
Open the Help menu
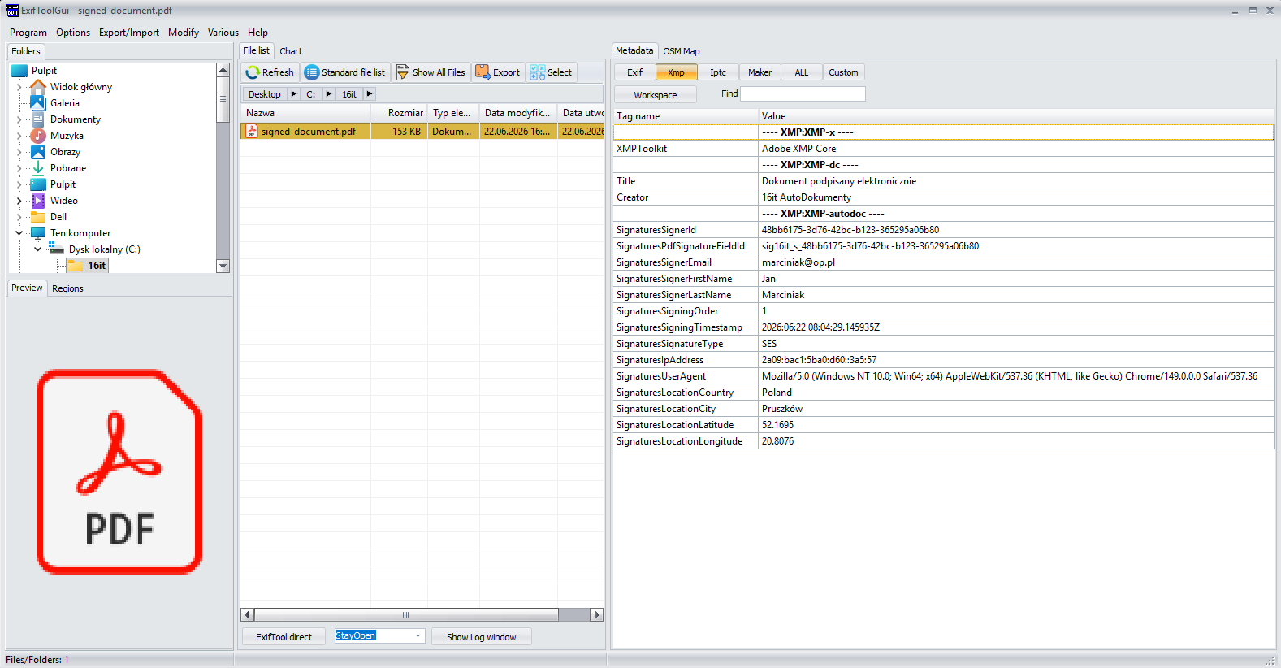(257, 33)
